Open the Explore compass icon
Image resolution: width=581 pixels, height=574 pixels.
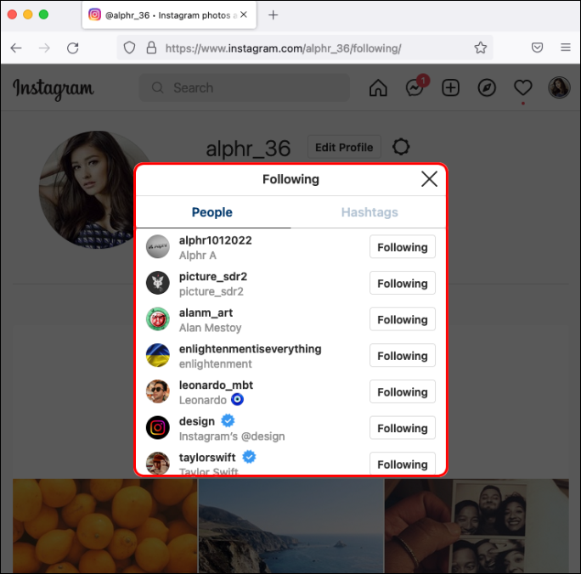pos(487,88)
